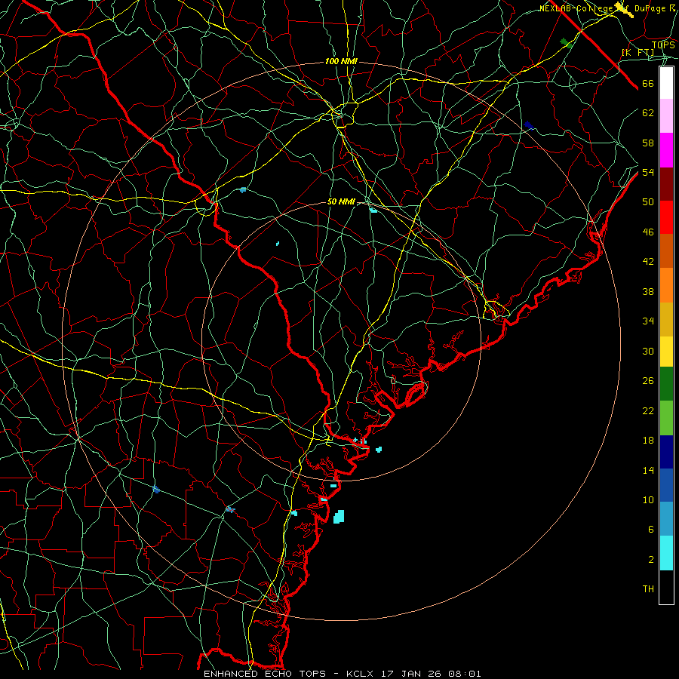Select the bright red swatch in the legend
The height and width of the screenshot is (679, 679).
point(666,217)
